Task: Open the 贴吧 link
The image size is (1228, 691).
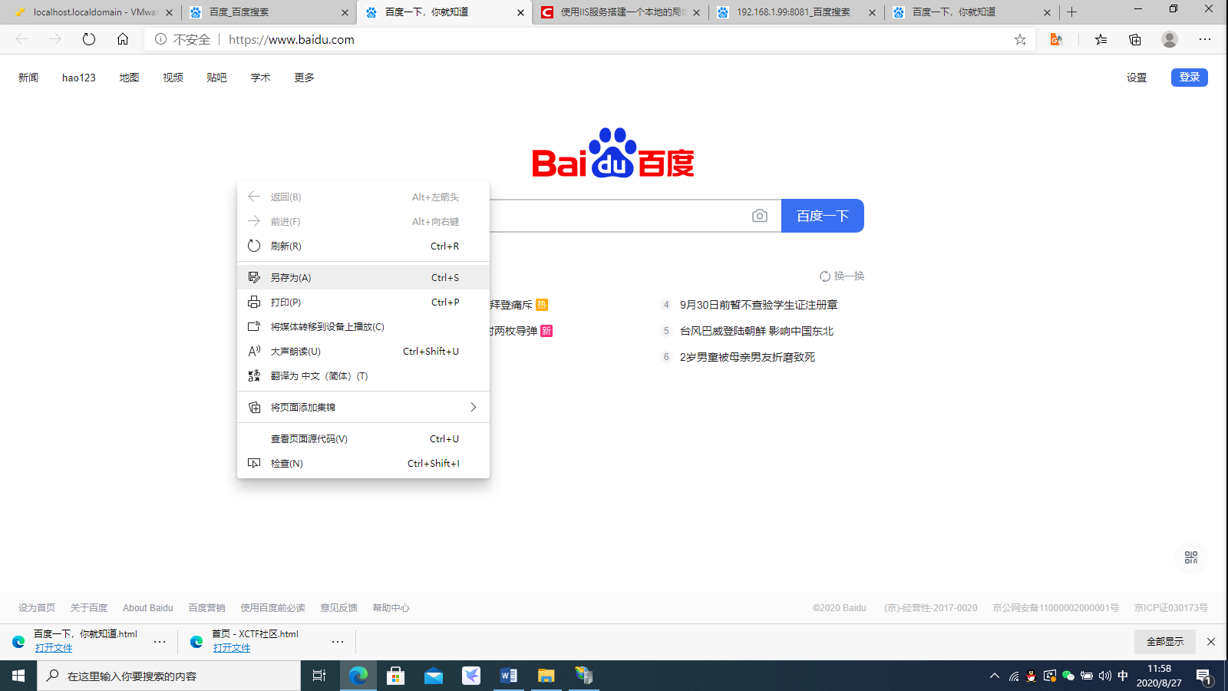Action: (x=216, y=78)
